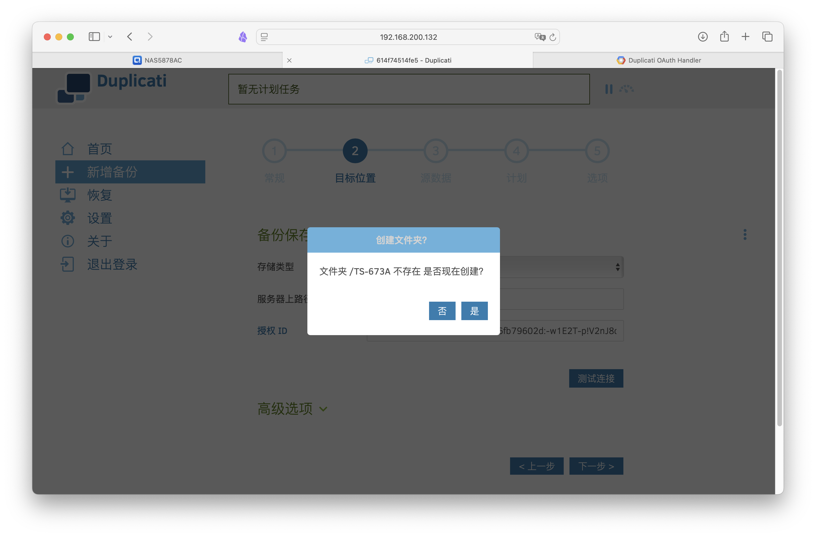Click the home icon next to 首页

click(x=67, y=149)
